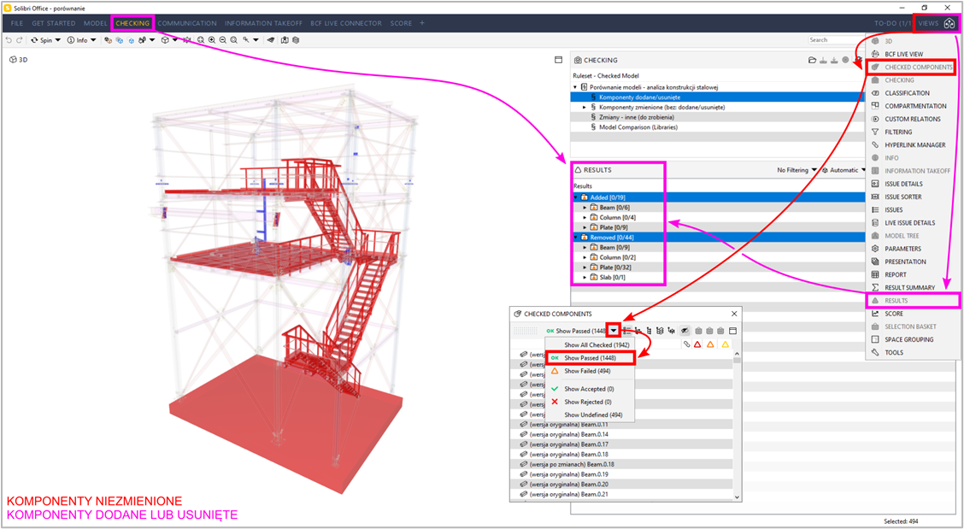Switch to the SCORE tab
Screen dimensions: 964x529
tap(401, 23)
